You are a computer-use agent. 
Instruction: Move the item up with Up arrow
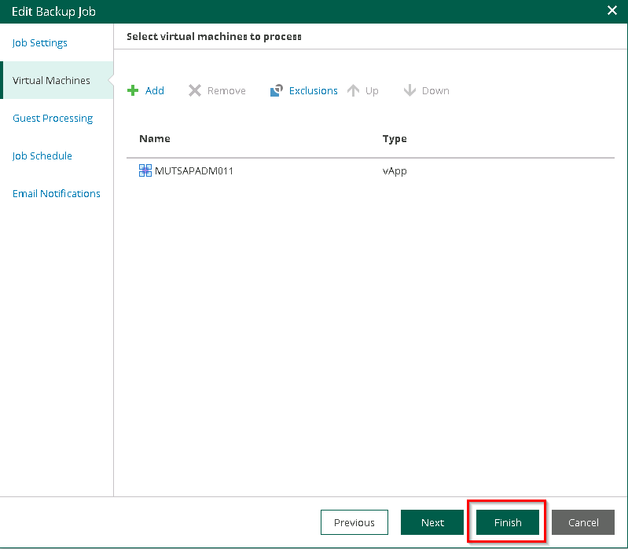pyautogui.click(x=354, y=91)
